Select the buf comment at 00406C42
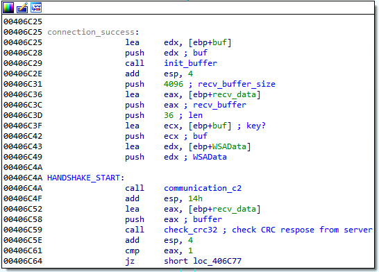 200,136
